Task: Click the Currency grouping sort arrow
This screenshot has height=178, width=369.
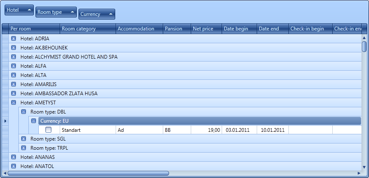Action: [x=111, y=14]
